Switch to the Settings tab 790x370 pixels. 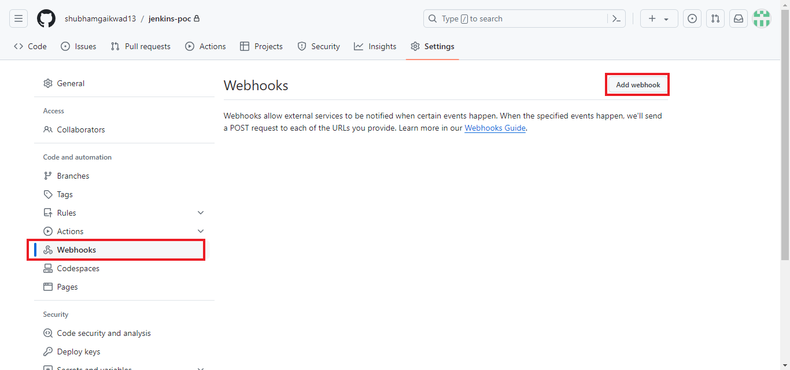tap(433, 46)
